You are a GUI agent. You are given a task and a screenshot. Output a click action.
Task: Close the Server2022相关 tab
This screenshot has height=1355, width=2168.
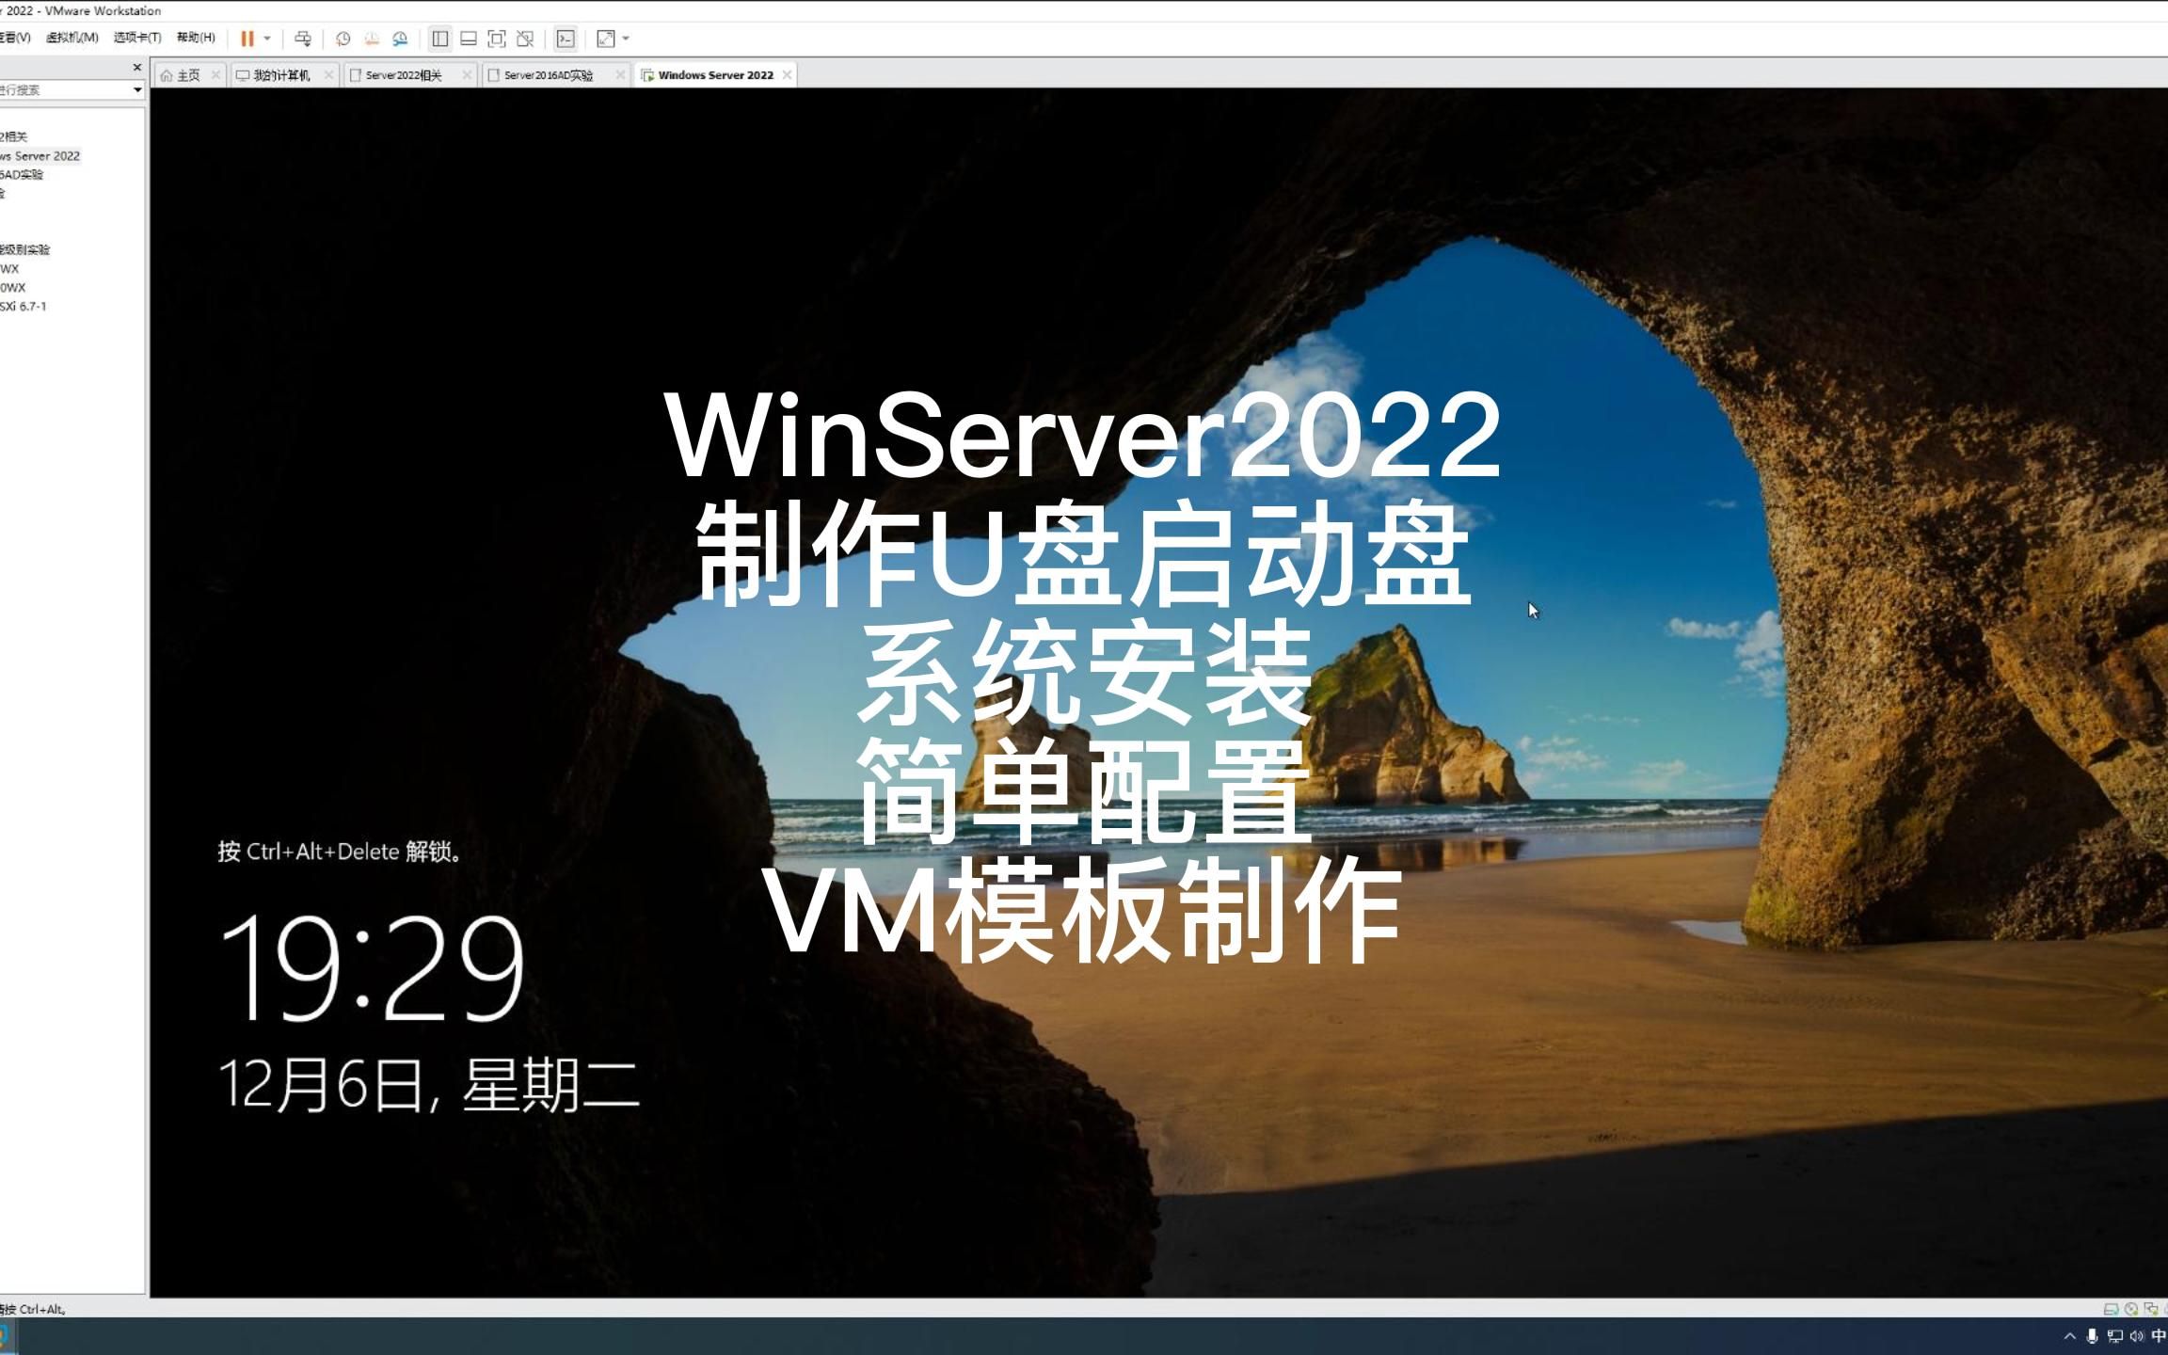point(467,74)
